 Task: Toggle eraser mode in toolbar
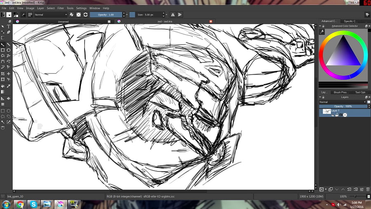click(71, 15)
